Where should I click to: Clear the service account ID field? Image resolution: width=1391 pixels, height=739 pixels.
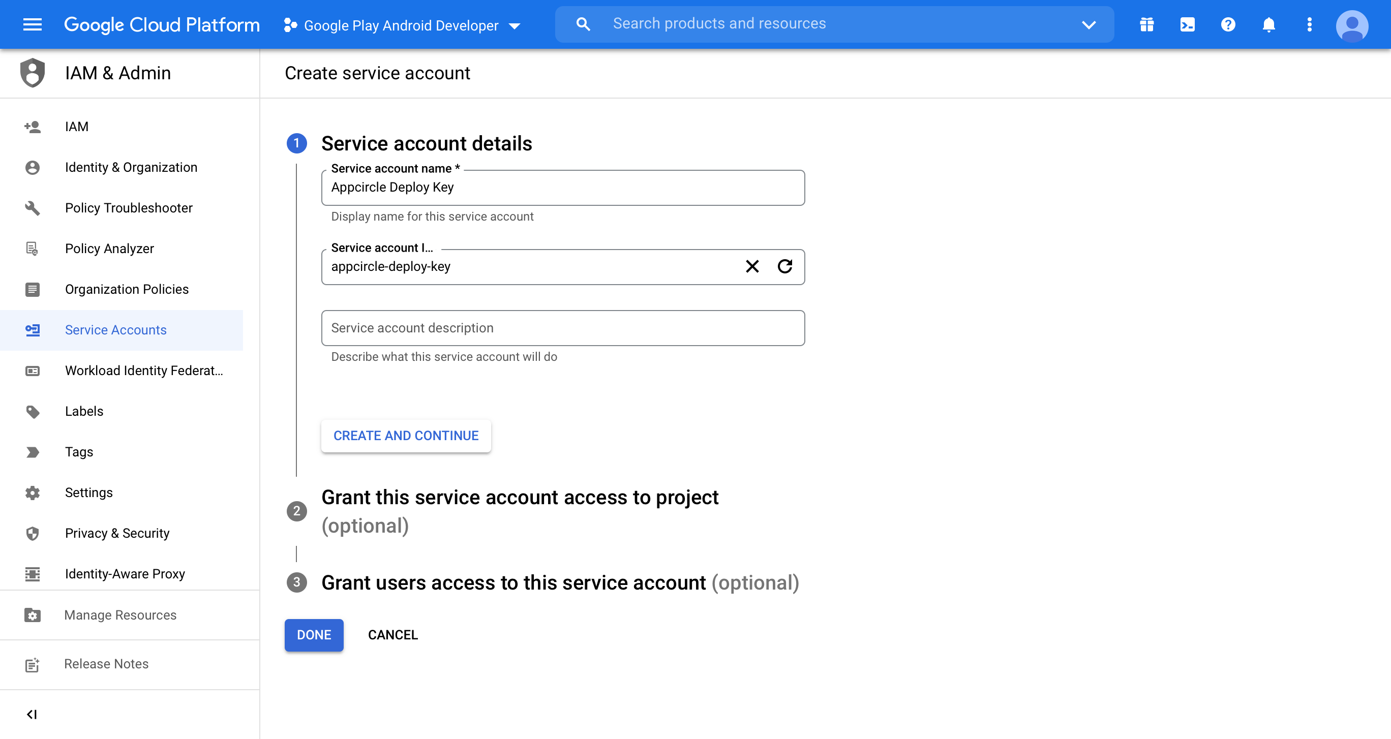tap(751, 266)
